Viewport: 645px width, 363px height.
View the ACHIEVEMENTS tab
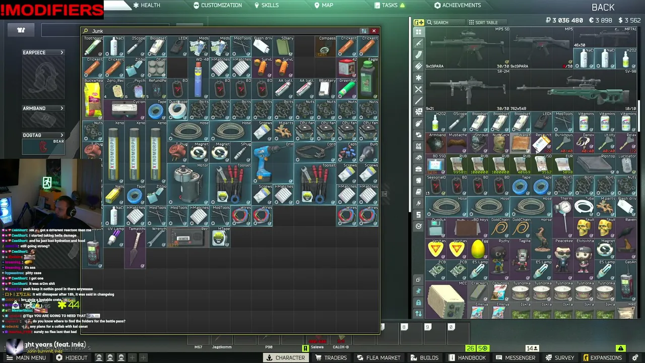tap(458, 5)
